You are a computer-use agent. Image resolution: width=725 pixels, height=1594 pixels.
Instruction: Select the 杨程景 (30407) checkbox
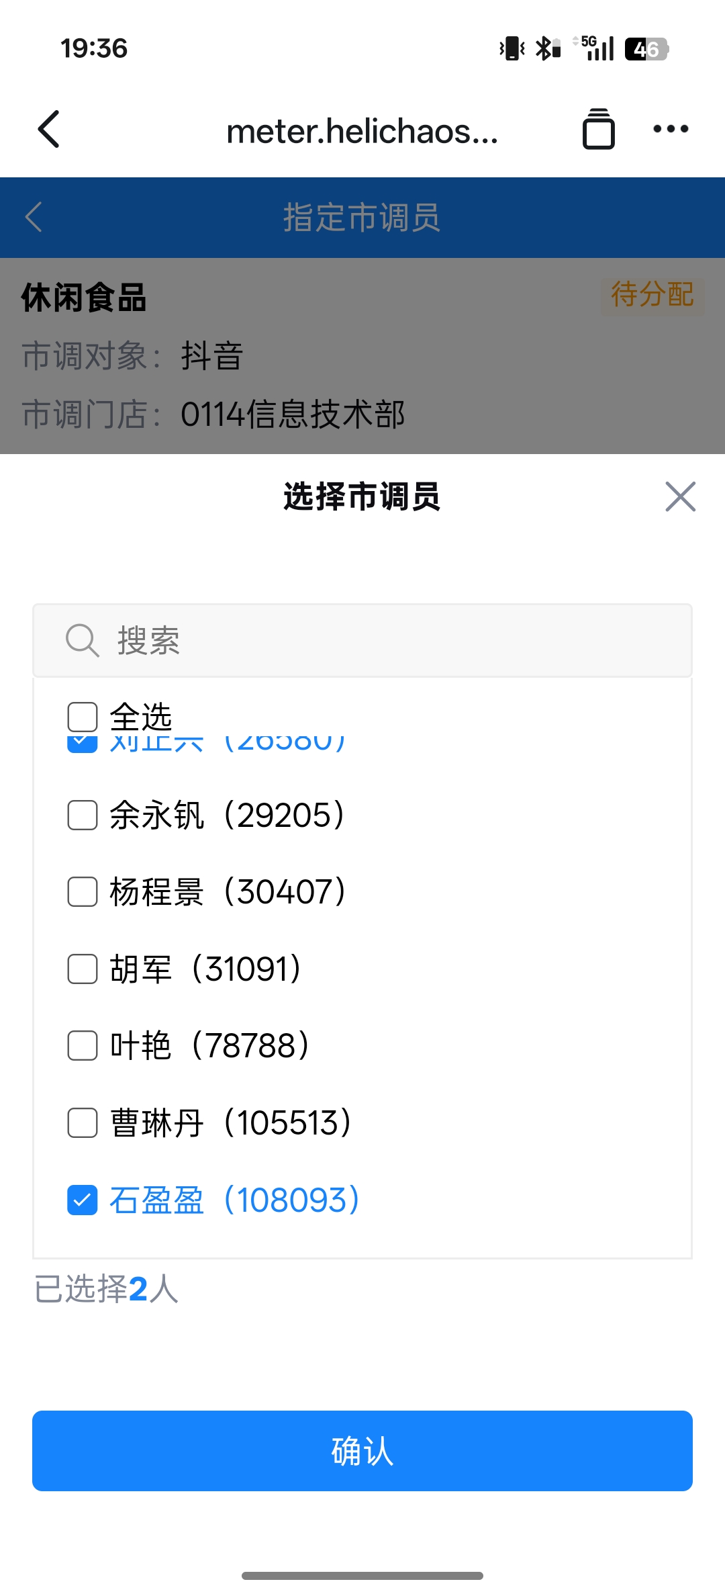83,892
